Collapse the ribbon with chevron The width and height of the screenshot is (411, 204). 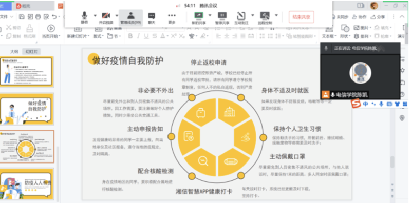tap(402, 17)
